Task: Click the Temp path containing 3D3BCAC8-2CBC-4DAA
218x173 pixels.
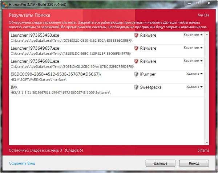Action: tap(72, 67)
